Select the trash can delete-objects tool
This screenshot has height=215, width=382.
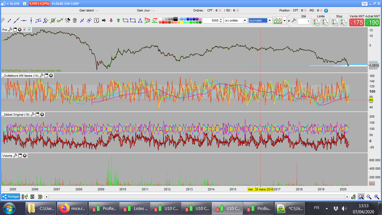tap(75, 20)
